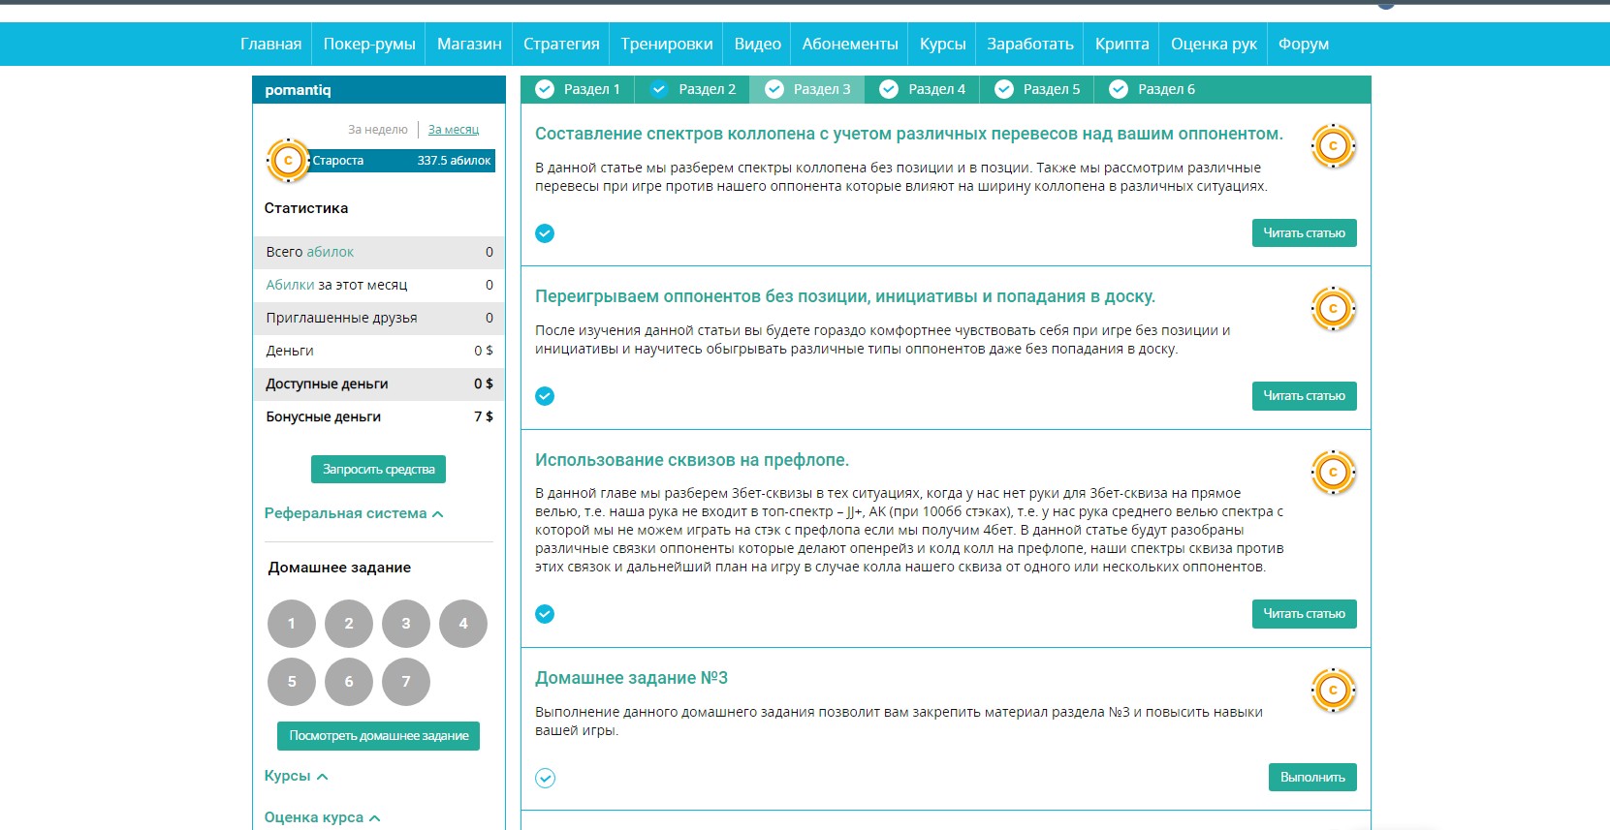Click checkmark icon in Раздел 6 tab

pos(1119,89)
